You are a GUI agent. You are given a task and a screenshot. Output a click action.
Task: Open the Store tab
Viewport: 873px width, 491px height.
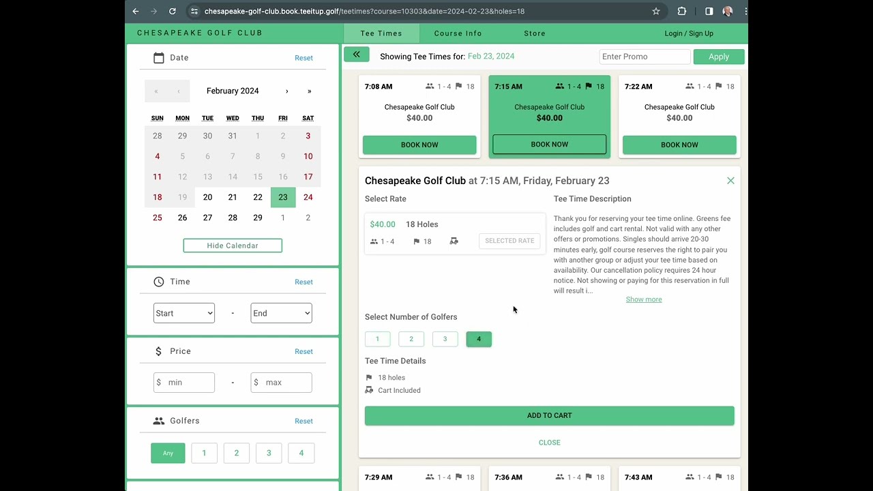click(x=535, y=33)
